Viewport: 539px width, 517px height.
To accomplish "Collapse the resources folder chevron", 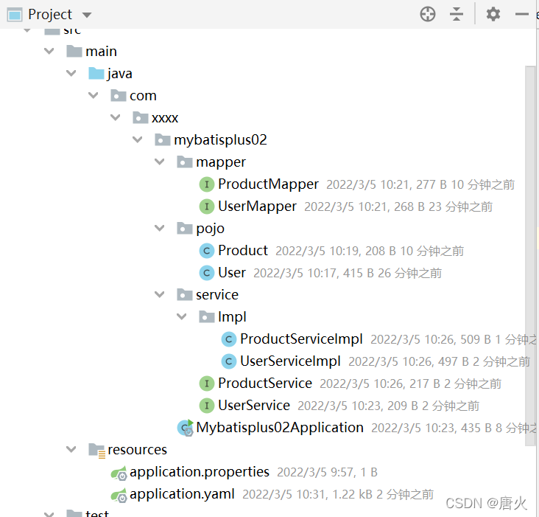I will click(71, 450).
